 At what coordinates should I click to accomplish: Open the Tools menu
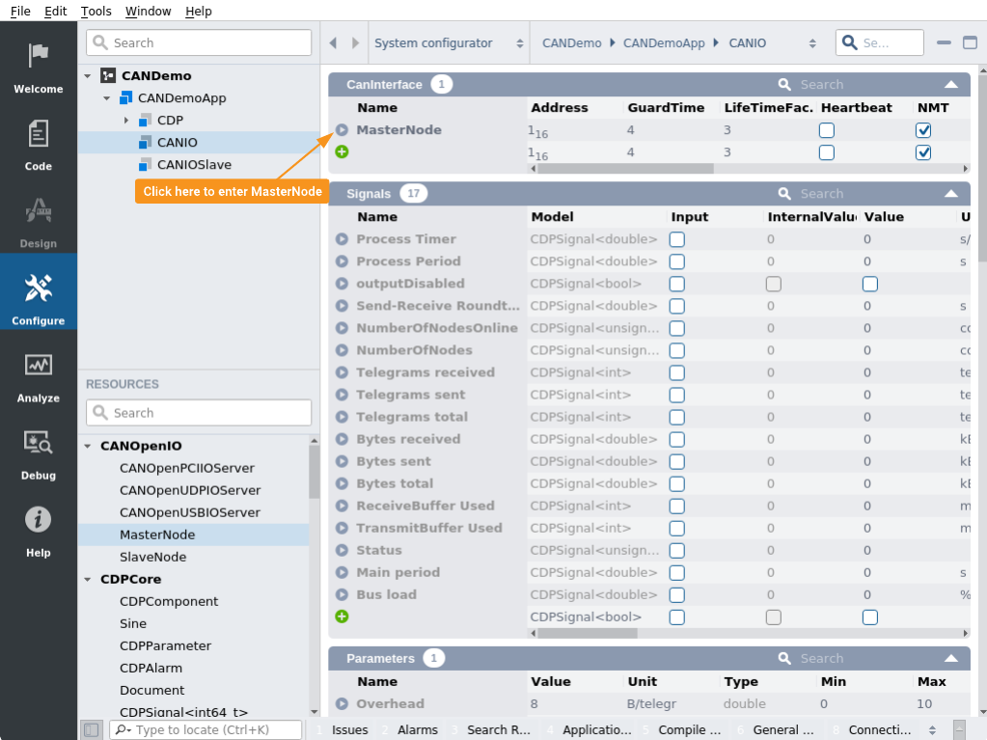click(96, 12)
